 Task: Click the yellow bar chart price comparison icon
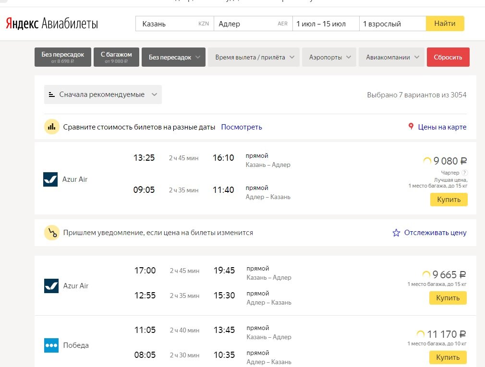click(x=52, y=127)
